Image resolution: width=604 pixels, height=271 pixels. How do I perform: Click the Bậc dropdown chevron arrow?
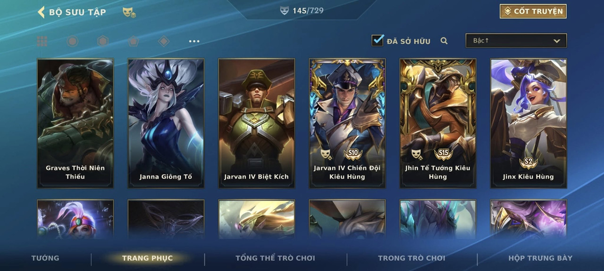[x=557, y=41]
